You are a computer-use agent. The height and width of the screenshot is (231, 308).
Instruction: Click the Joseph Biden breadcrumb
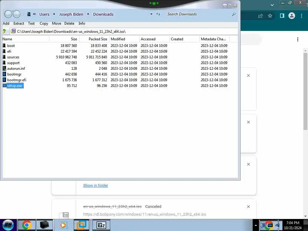pos(71,14)
